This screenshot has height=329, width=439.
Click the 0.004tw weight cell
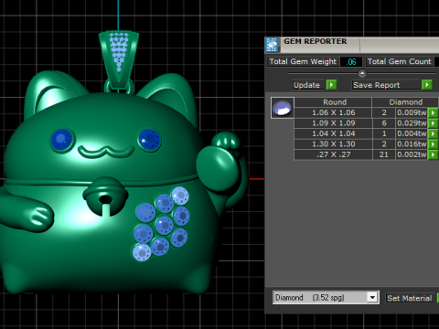pos(412,133)
